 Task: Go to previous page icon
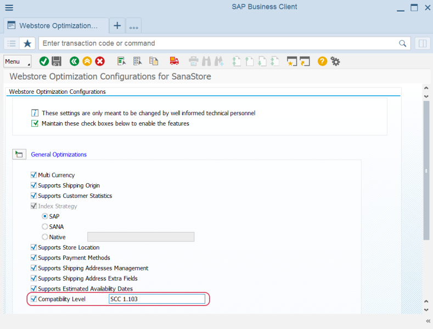pyautogui.click(x=249, y=61)
